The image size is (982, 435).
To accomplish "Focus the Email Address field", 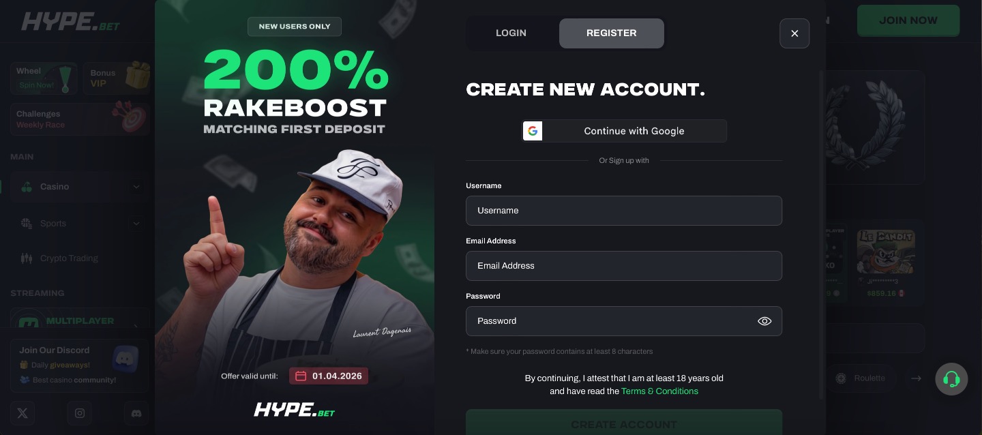I will click(624, 266).
